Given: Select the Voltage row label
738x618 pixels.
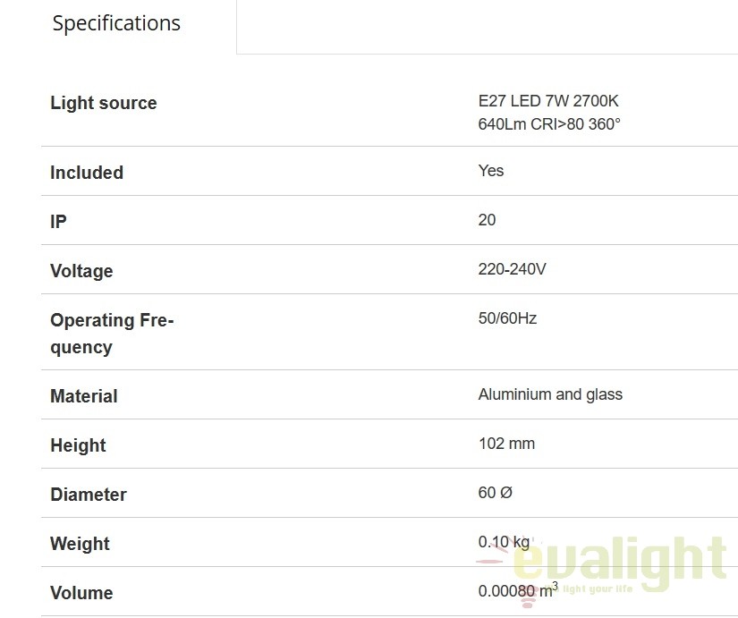Looking at the screenshot, I should 81,271.
